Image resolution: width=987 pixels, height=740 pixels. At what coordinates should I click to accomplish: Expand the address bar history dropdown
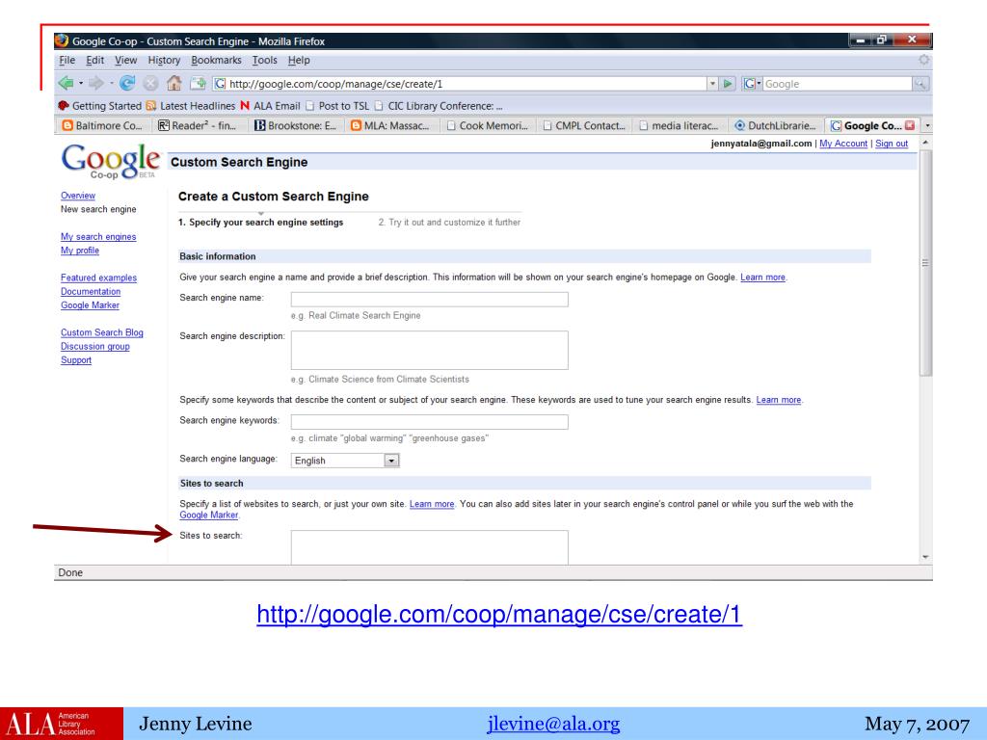(x=712, y=84)
